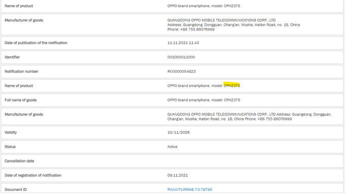Screen dimensions: 345x194
Task: Click the 'Notification number' label
Action: [21, 72]
